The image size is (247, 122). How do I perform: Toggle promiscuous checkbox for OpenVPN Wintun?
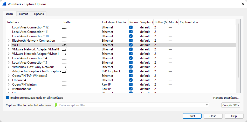[131, 85]
